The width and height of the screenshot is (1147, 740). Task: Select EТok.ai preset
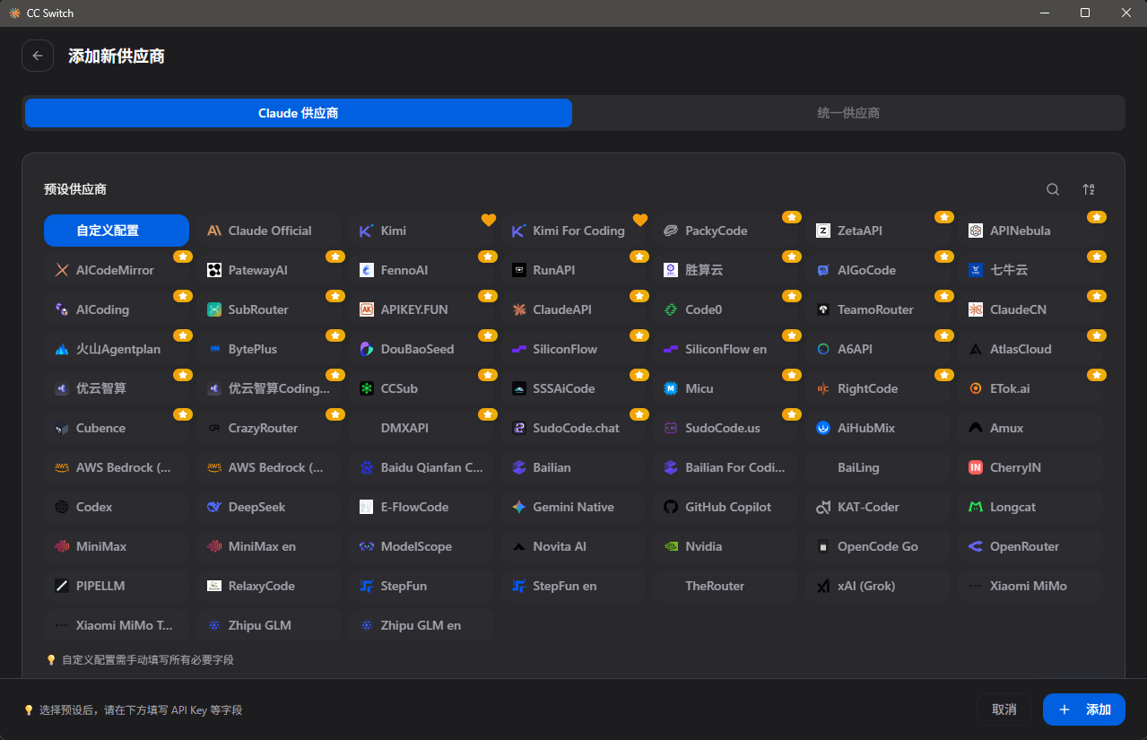1031,388
